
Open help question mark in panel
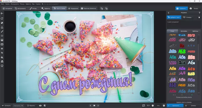199,13
